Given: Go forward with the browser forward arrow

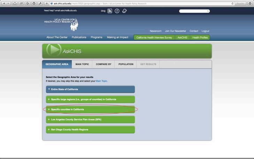Looking at the screenshot, I should click(8, 3).
